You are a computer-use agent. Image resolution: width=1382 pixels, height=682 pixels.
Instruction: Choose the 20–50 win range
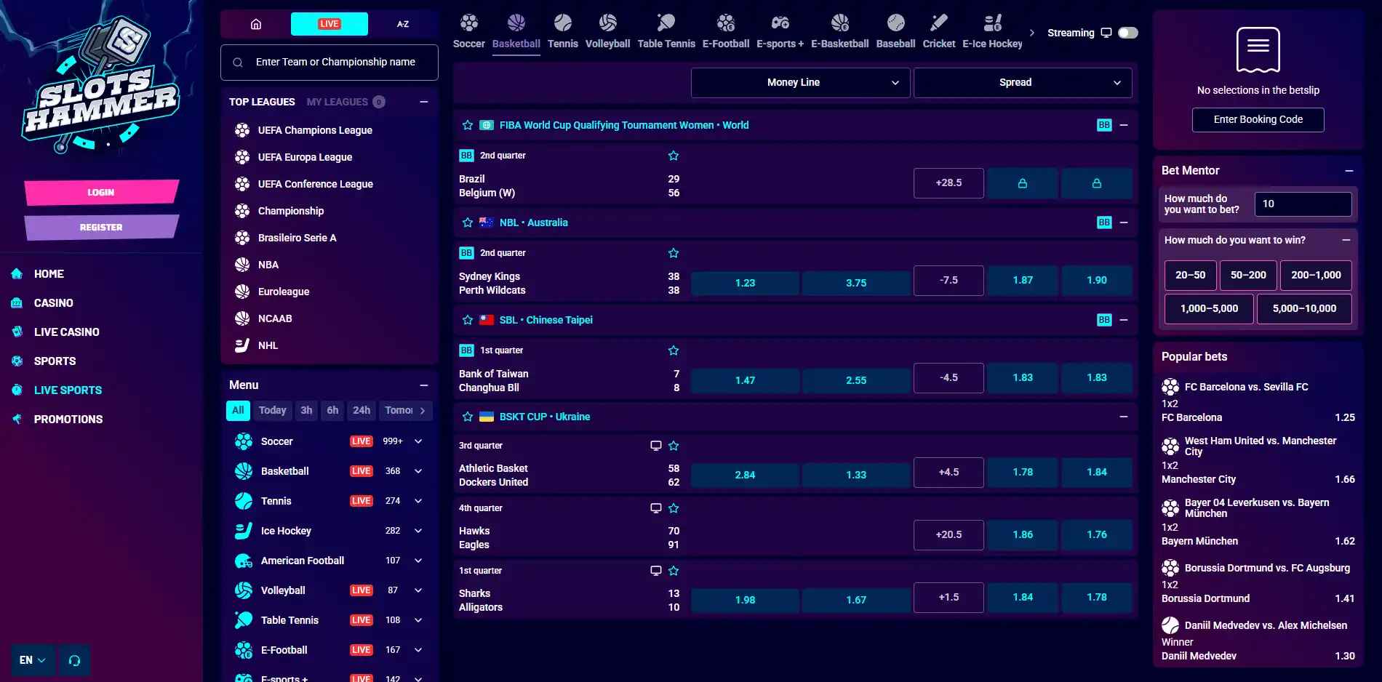pos(1190,276)
